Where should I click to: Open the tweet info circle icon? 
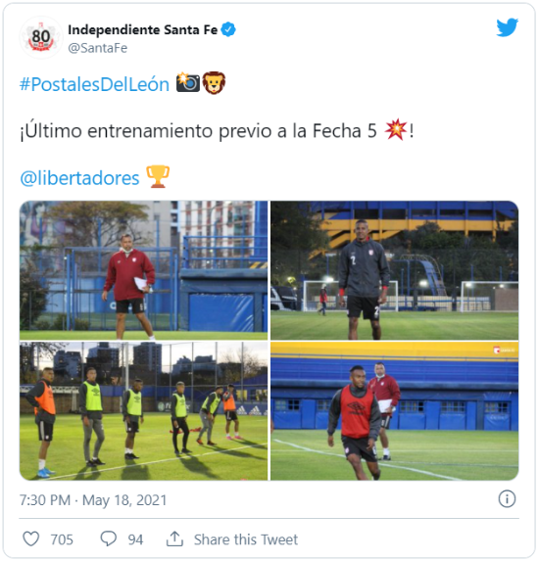(507, 498)
